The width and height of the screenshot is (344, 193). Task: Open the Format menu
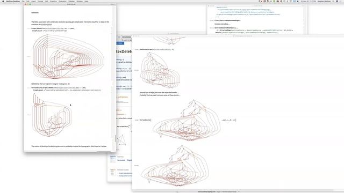(40, 1)
